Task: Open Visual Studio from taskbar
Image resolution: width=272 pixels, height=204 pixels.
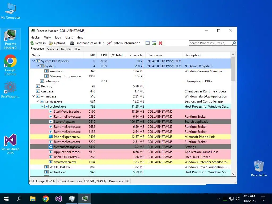Action: click(x=59, y=199)
